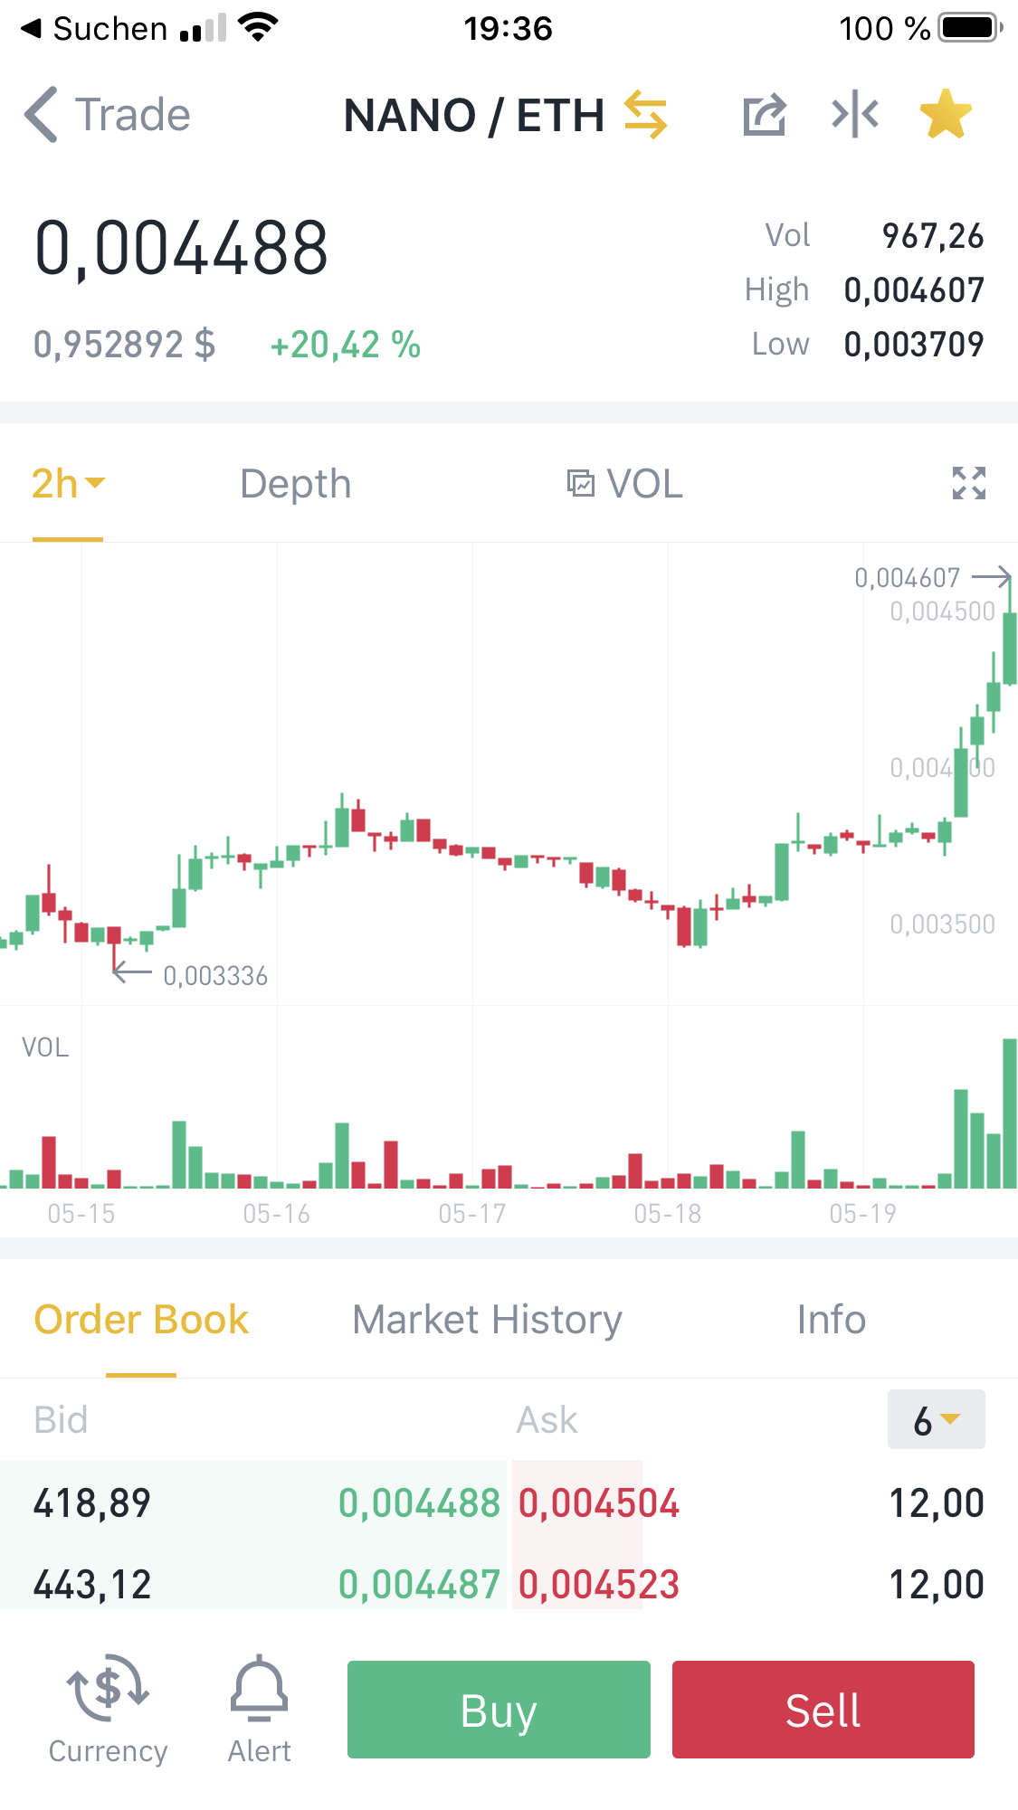The image size is (1018, 1810).
Task: Select bid price 0,004488 in order book
Action: click(x=419, y=1503)
